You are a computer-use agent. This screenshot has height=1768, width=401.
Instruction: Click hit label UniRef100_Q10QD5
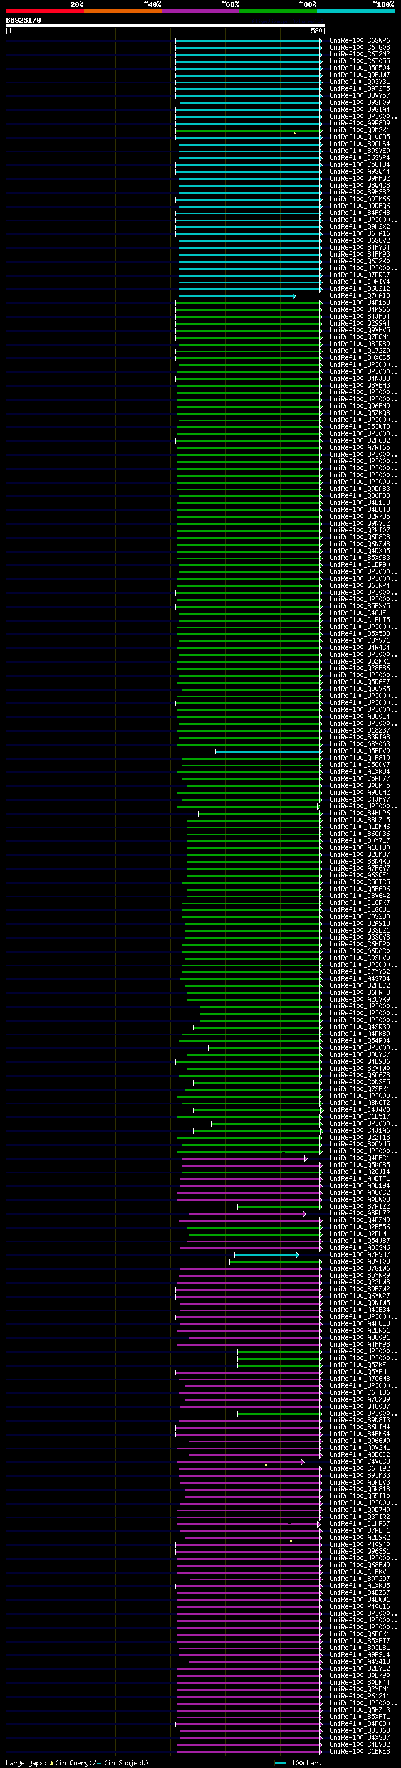tap(360, 137)
